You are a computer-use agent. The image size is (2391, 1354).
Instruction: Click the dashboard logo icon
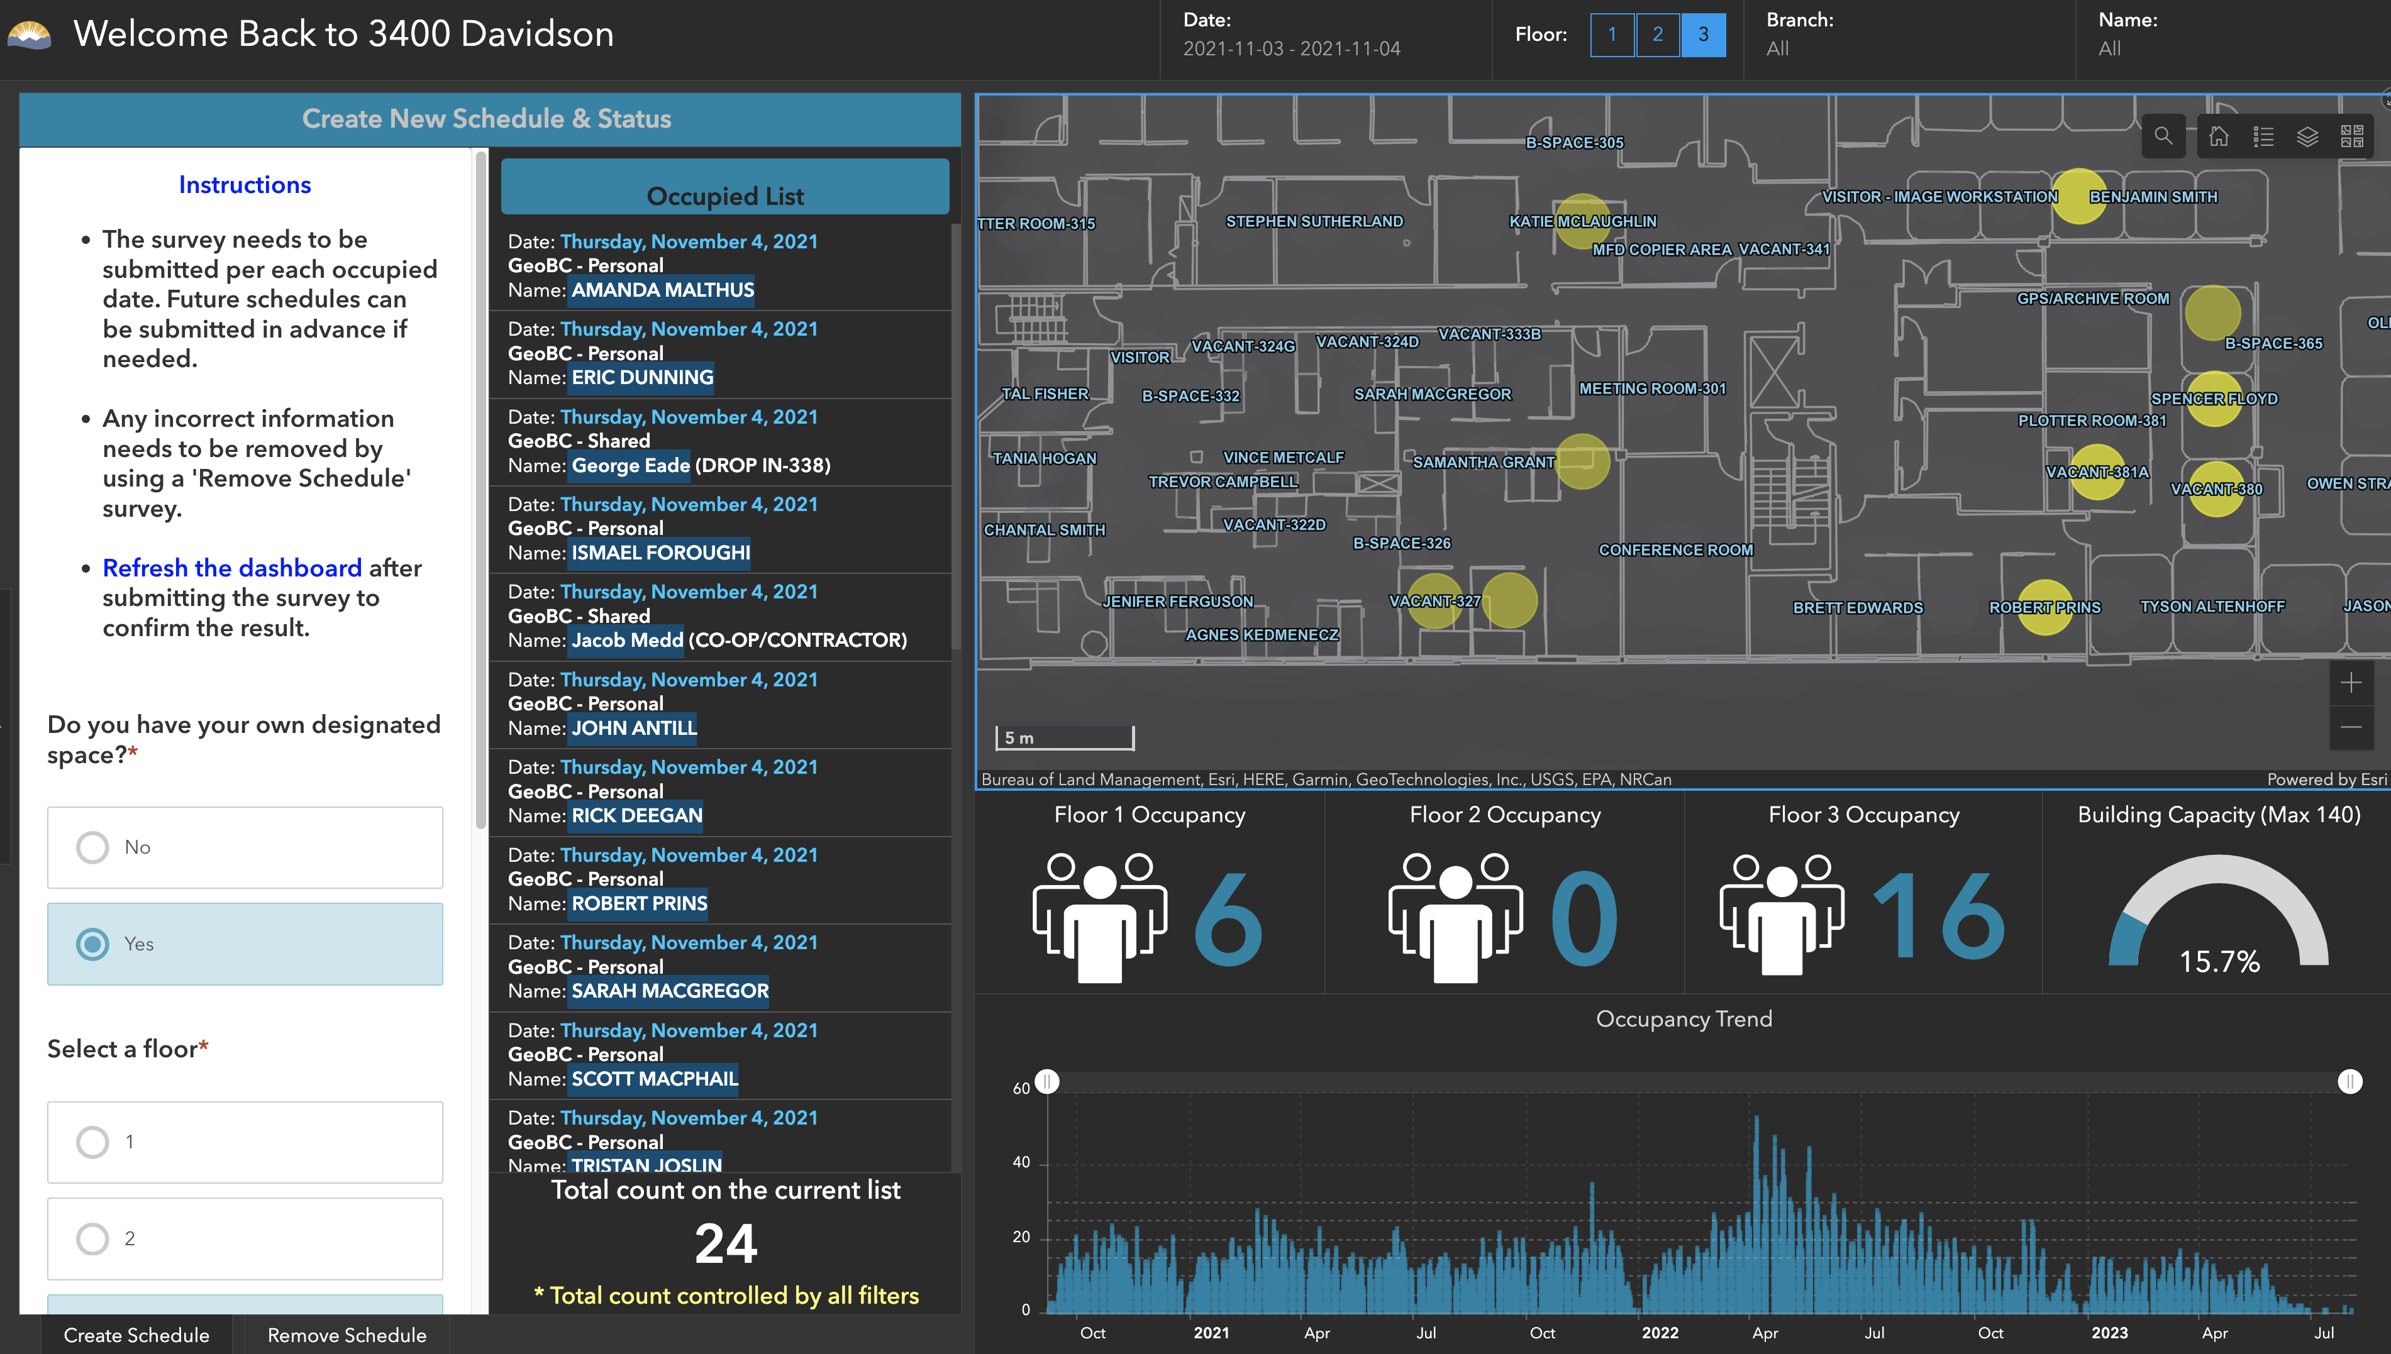30,35
